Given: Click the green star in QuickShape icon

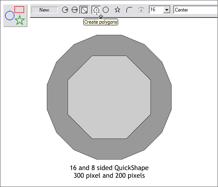Looking at the screenshot, I should (x=20, y=20).
